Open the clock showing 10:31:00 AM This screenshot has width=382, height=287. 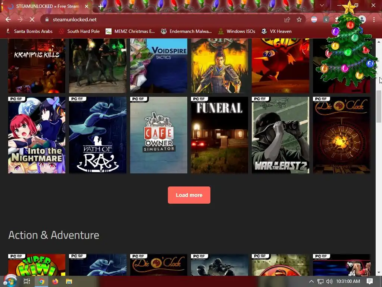click(348, 281)
